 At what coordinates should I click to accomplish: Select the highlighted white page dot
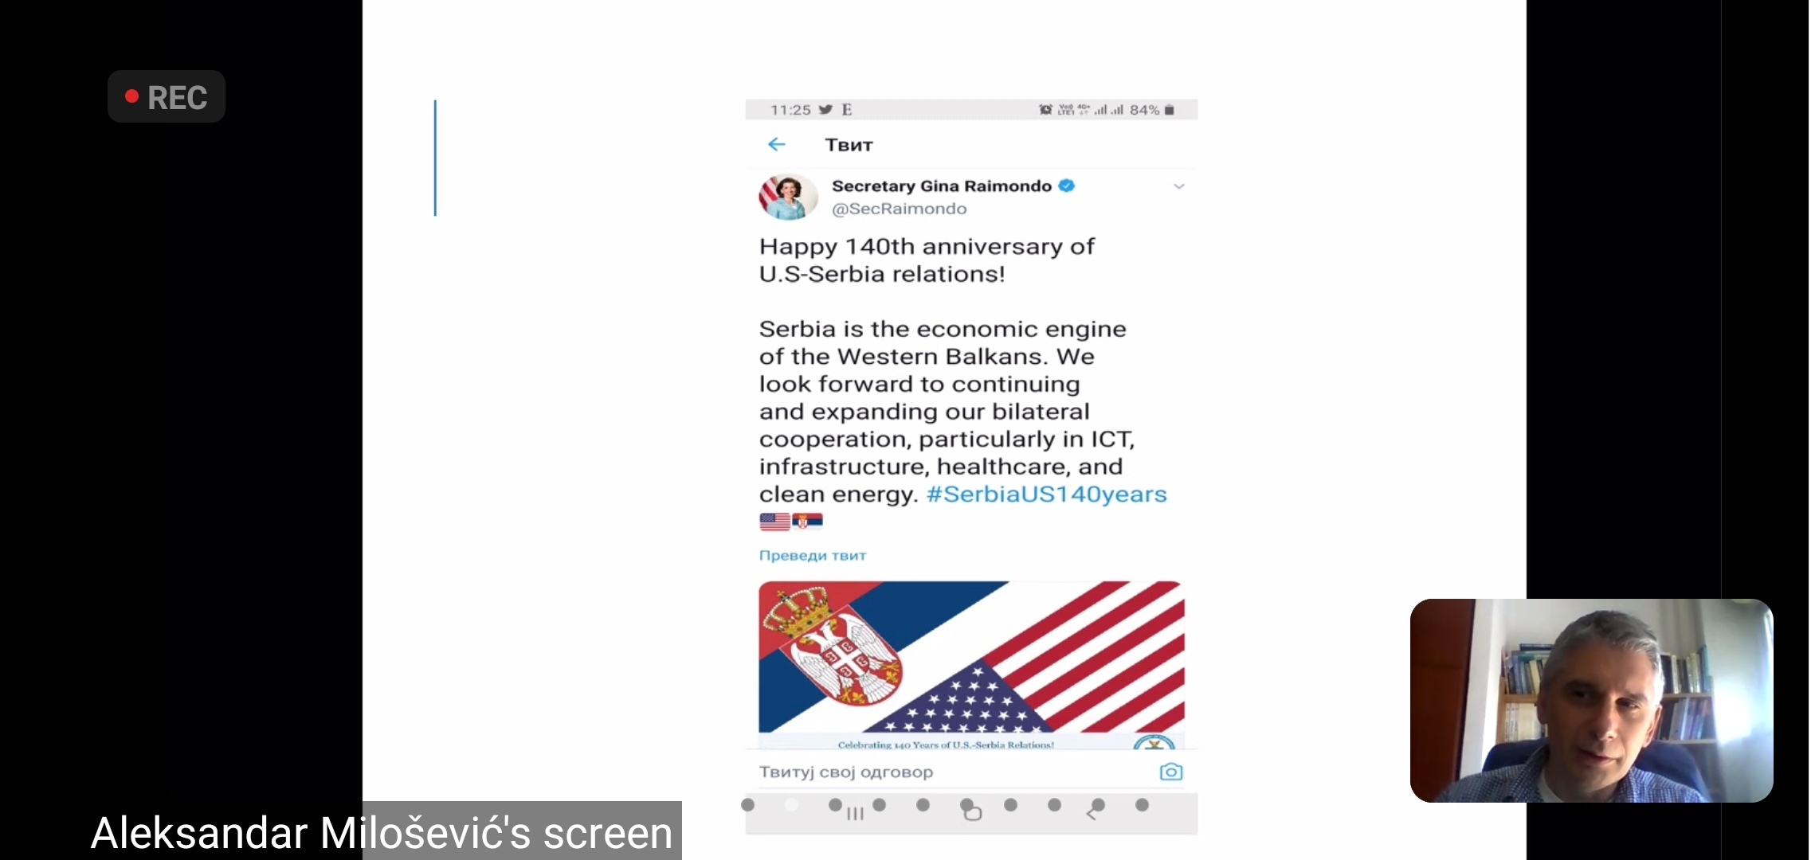(x=791, y=805)
